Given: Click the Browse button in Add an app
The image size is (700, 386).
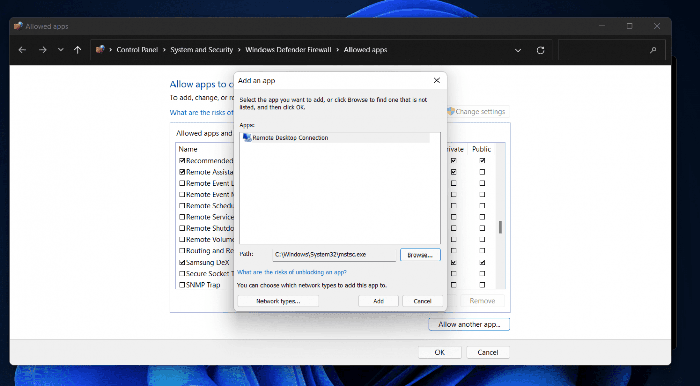Looking at the screenshot, I should pyautogui.click(x=420, y=254).
